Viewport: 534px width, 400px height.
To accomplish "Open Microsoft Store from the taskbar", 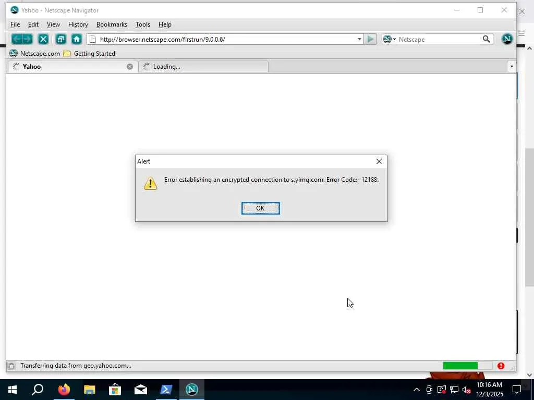I will pos(115,390).
